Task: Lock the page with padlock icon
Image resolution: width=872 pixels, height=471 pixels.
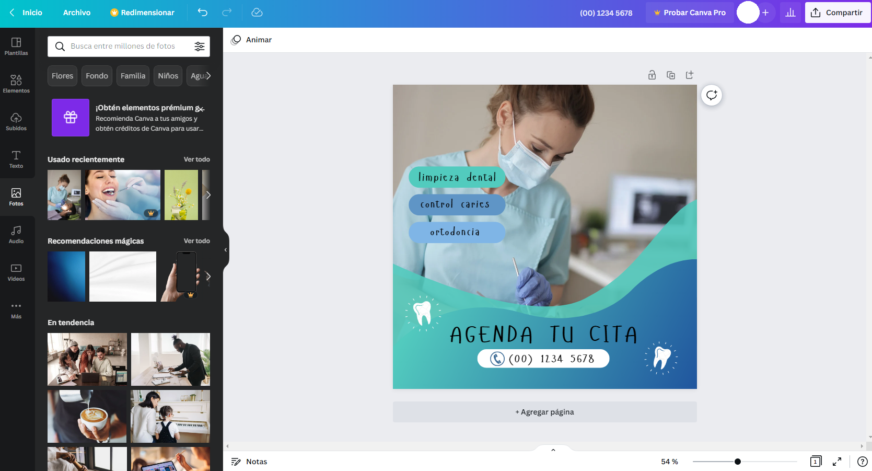Action: [x=652, y=75]
